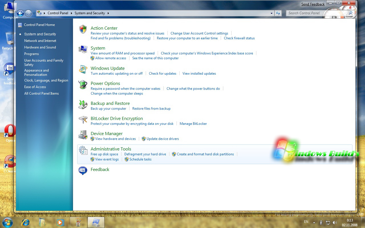Click Defragment your hard drive link
This screenshot has width=365, height=228.
click(145, 154)
